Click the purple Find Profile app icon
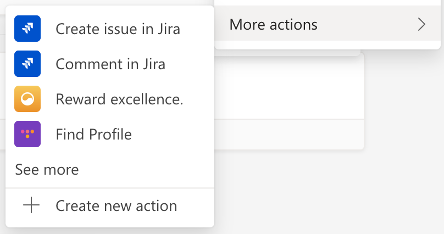Screen dimensions: 444x234 pyautogui.click(x=27, y=134)
